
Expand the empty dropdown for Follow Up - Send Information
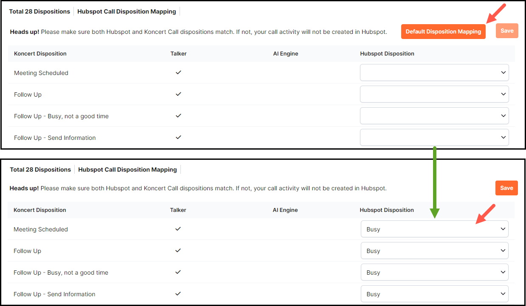pos(434,137)
